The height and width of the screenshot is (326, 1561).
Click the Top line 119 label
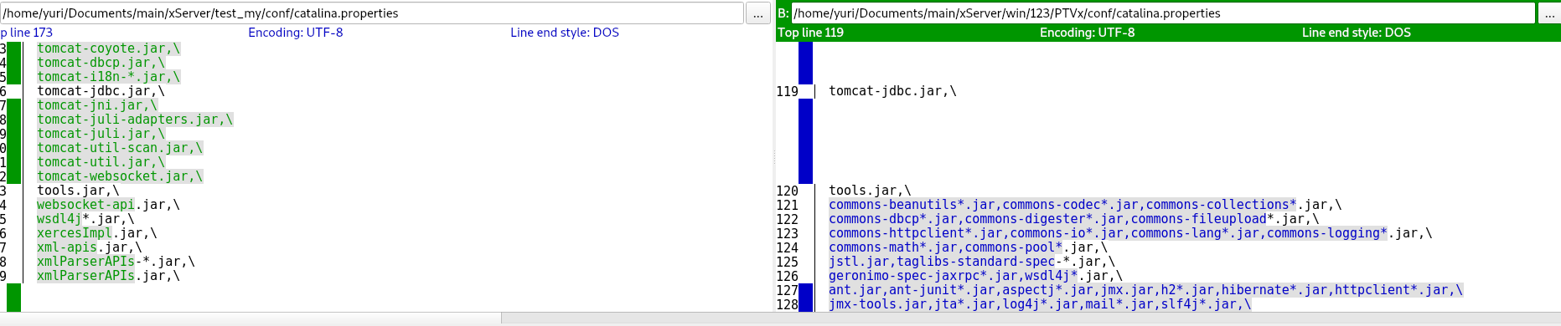(x=810, y=33)
